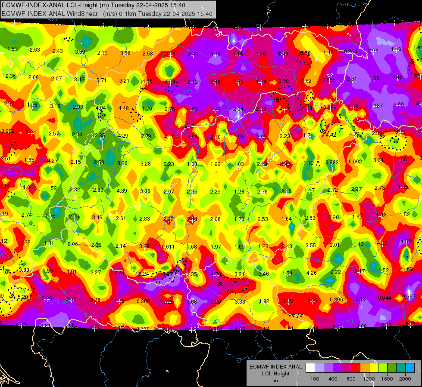Click the sky blue legend swatch
Viewport: 422px width, 387px height.
[410, 368]
